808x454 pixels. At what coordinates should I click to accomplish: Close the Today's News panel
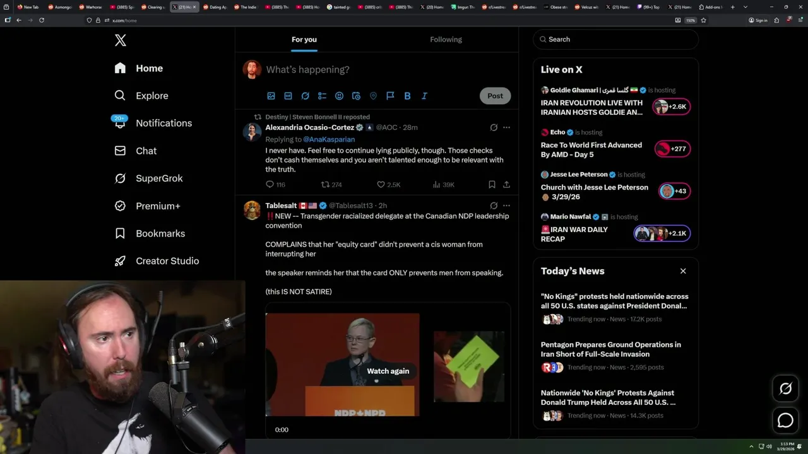[683, 271]
